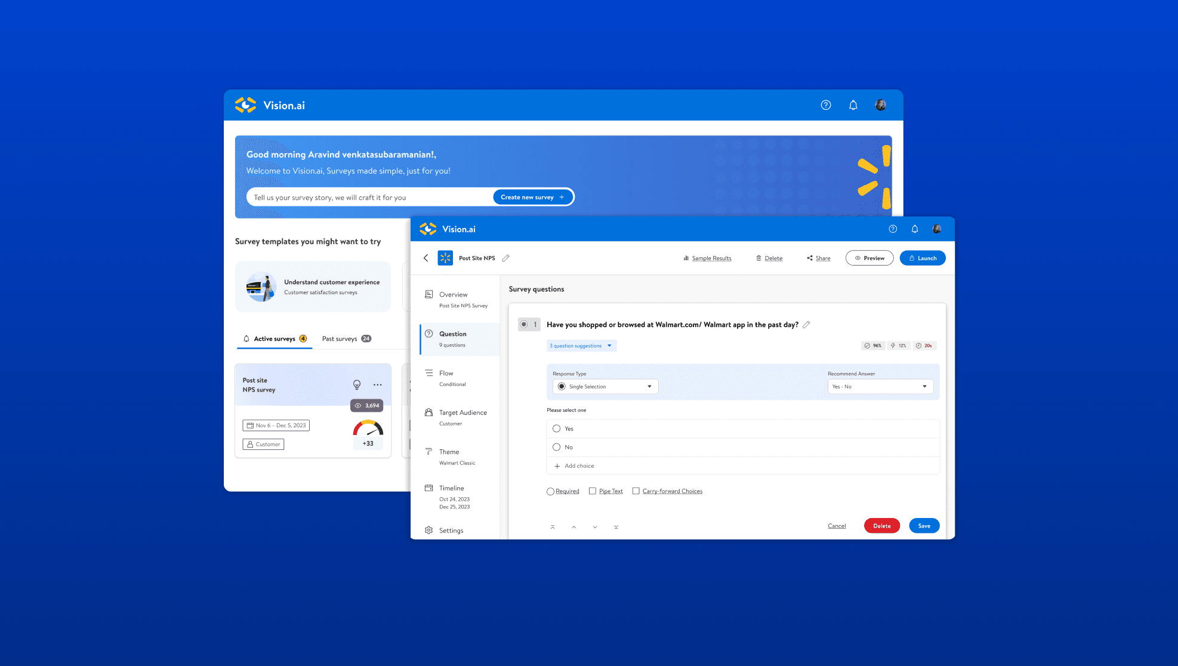Click lightbulb icon on Post site NPS card
Screen dimensions: 1178x666
coord(357,385)
